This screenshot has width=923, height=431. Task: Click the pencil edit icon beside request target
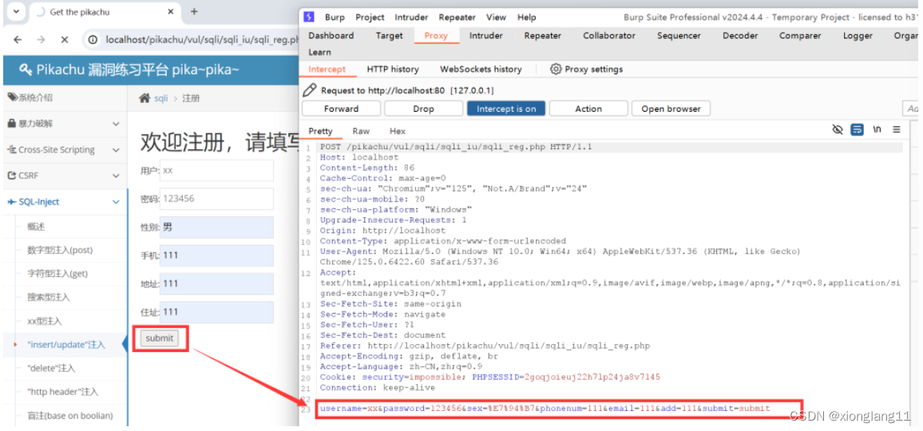point(309,90)
